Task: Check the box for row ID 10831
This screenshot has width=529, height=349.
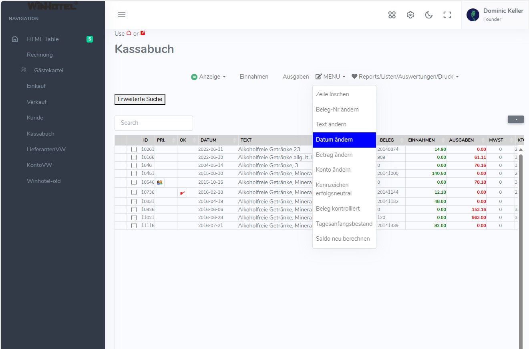Action: point(134,202)
